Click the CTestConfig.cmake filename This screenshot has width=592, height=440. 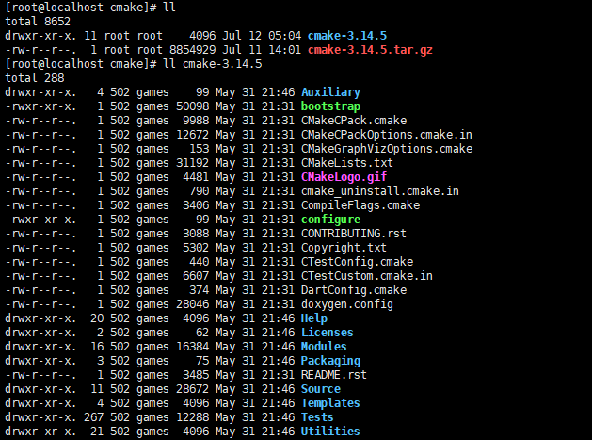tap(357, 262)
